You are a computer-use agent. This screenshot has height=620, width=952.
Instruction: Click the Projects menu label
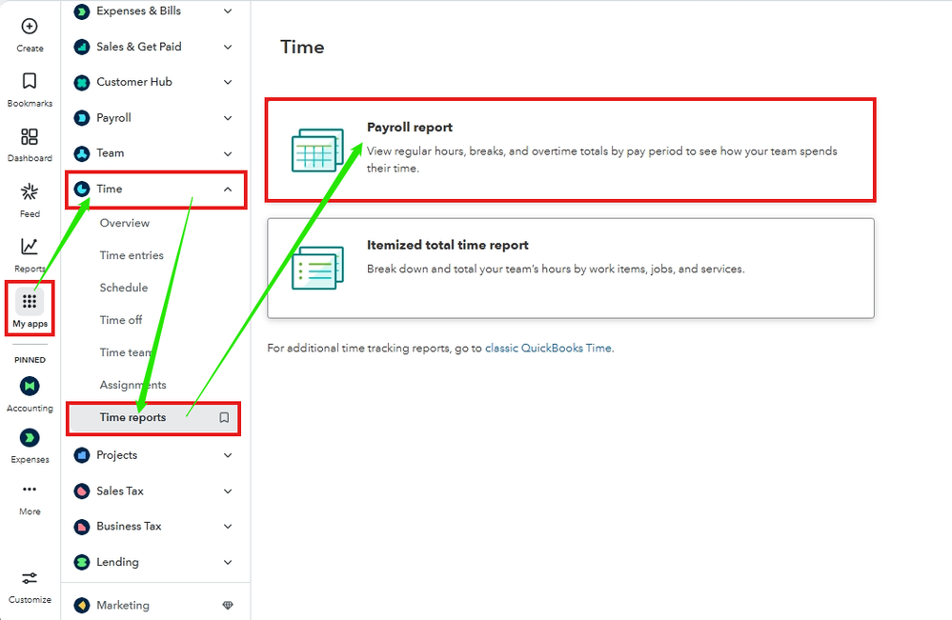point(116,455)
